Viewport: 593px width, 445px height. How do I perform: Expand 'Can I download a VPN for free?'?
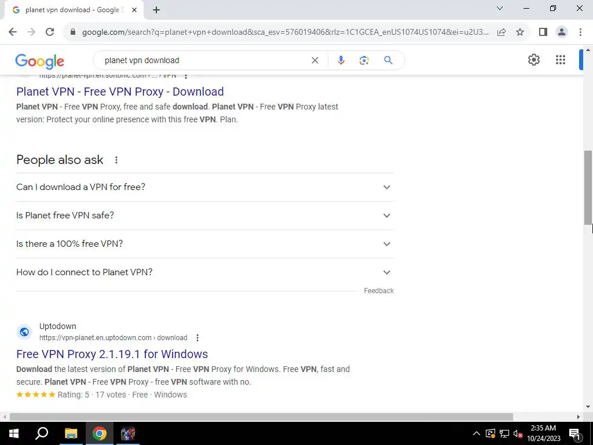click(x=205, y=187)
